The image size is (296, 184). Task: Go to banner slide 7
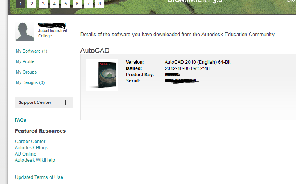[88, 4]
